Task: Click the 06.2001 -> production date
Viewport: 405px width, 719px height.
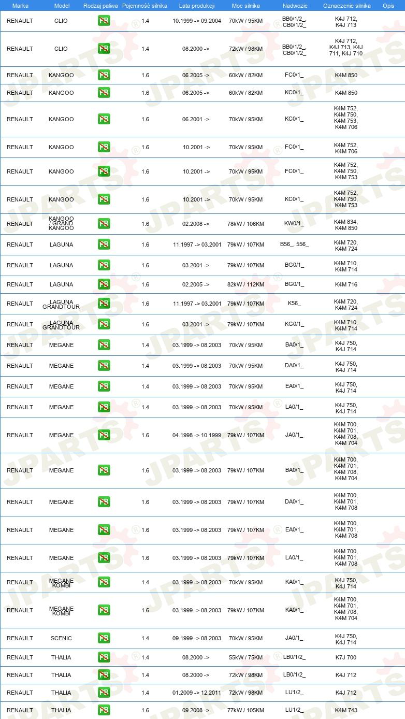Action: 196,119
